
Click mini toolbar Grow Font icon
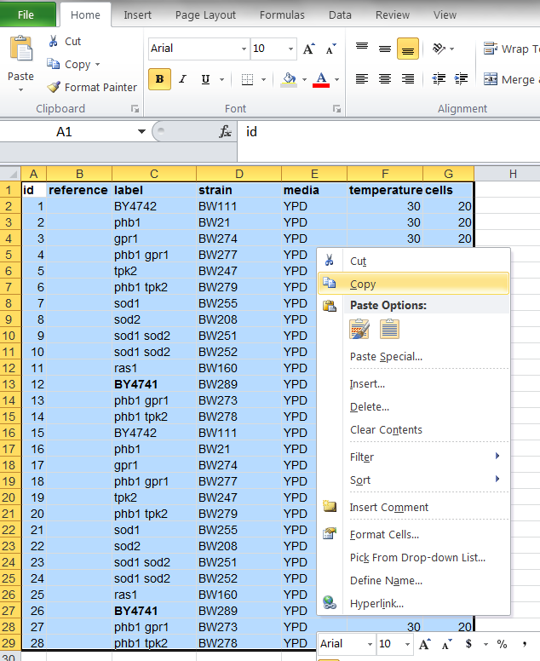coord(424,644)
